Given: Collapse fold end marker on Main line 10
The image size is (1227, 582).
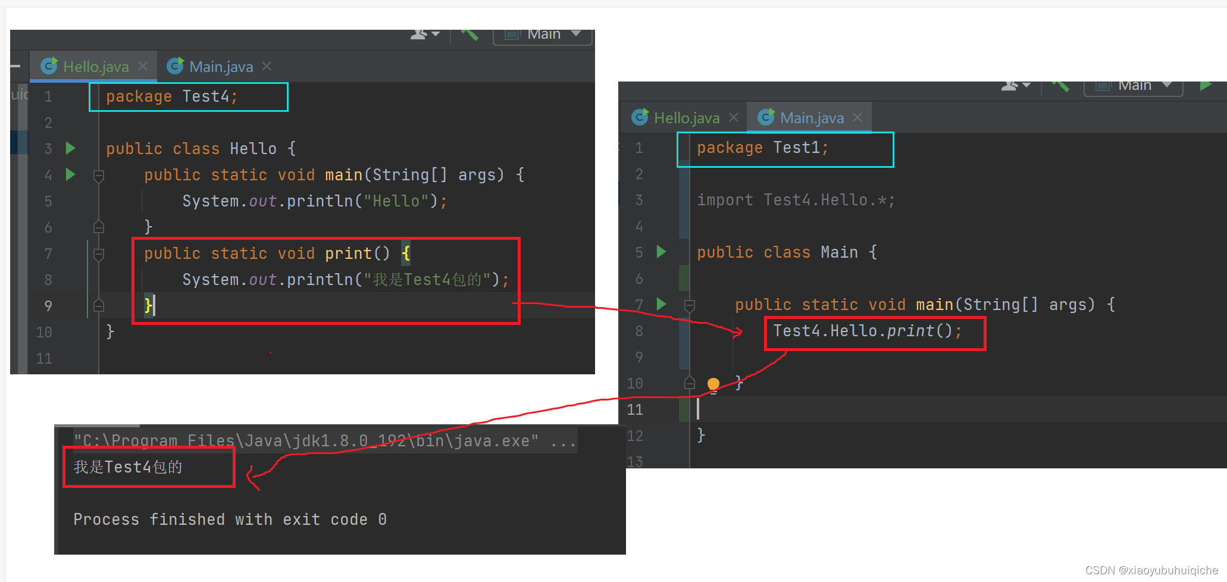Looking at the screenshot, I should pyautogui.click(x=690, y=383).
